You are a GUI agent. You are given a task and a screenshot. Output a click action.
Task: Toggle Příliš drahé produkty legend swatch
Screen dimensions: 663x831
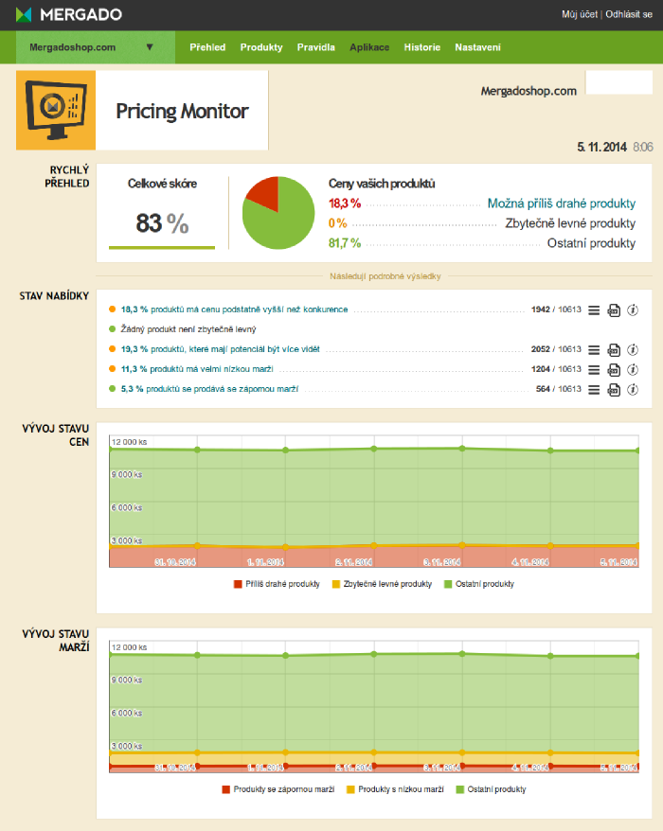tap(238, 584)
